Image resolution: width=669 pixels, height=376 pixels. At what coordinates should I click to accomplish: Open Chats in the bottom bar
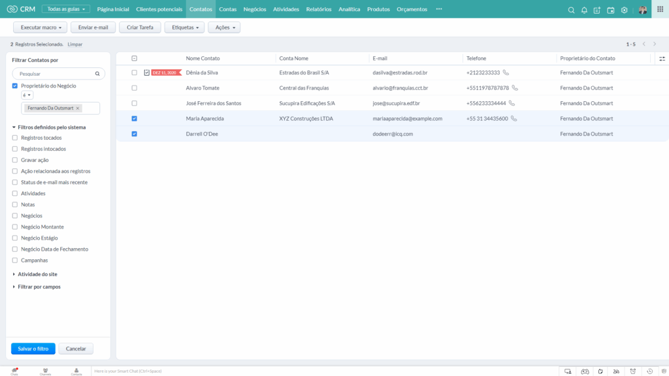tap(14, 371)
